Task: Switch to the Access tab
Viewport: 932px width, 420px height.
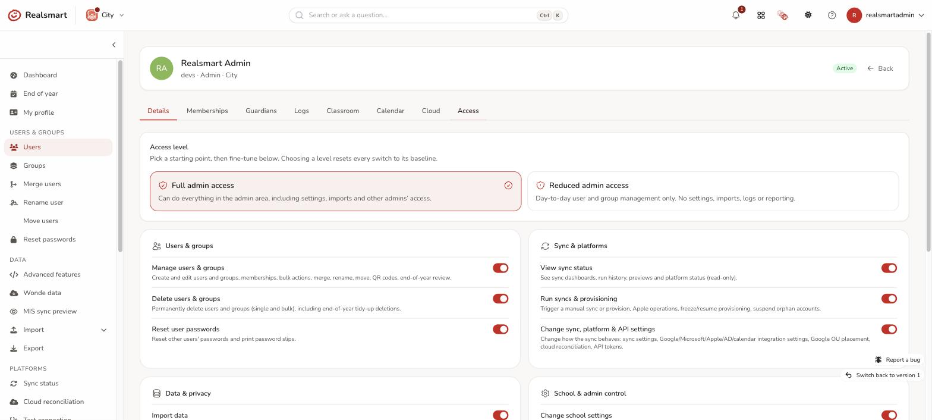Action: coord(468,111)
